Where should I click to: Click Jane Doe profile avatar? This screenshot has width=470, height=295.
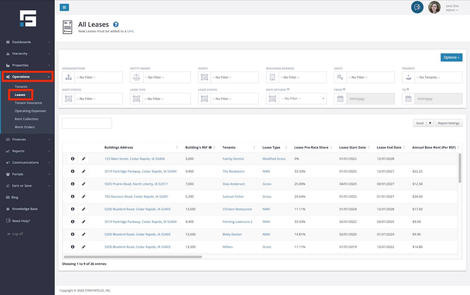pos(434,8)
